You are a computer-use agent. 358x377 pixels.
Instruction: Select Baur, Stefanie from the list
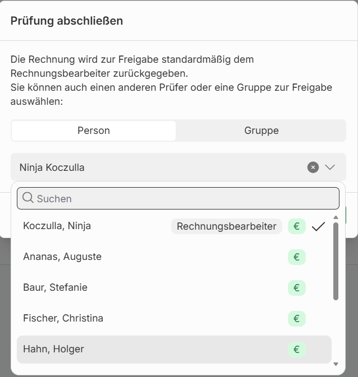tap(55, 287)
